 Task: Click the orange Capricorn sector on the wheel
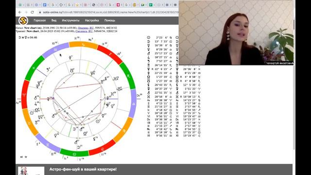point(84,45)
